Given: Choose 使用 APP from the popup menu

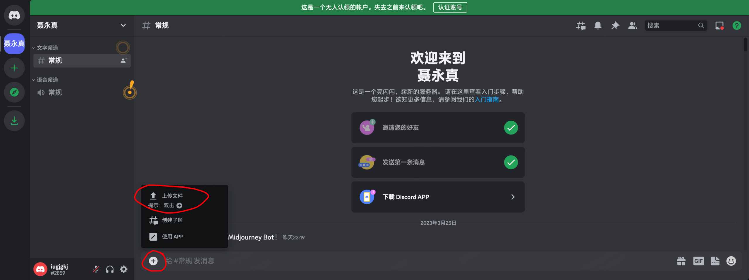Looking at the screenshot, I should (184, 237).
